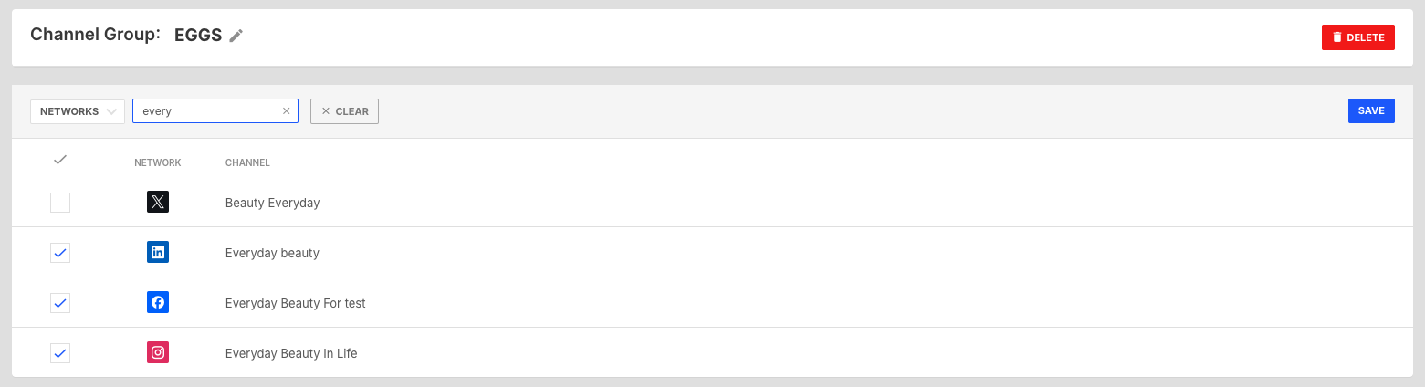
Task: Check the Beauty Everyday checkbox
Action: coord(60,203)
